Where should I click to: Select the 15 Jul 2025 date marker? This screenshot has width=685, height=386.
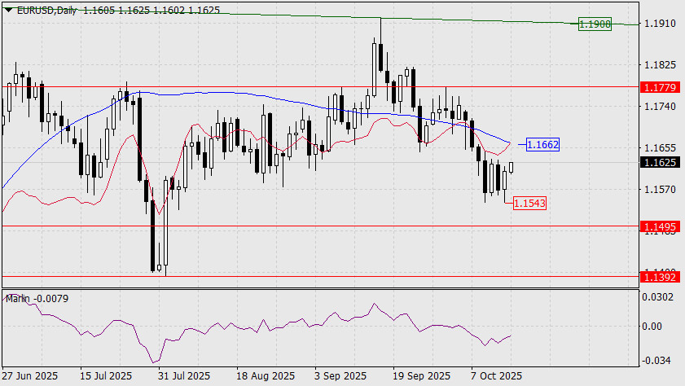[x=106, y=376]
